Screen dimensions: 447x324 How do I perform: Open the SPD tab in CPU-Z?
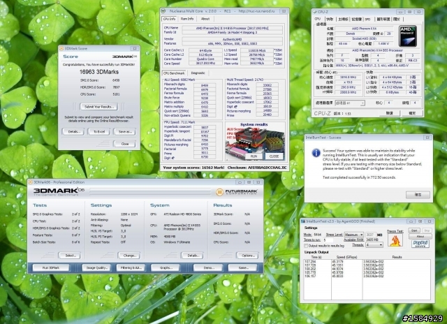click(368, 19)
